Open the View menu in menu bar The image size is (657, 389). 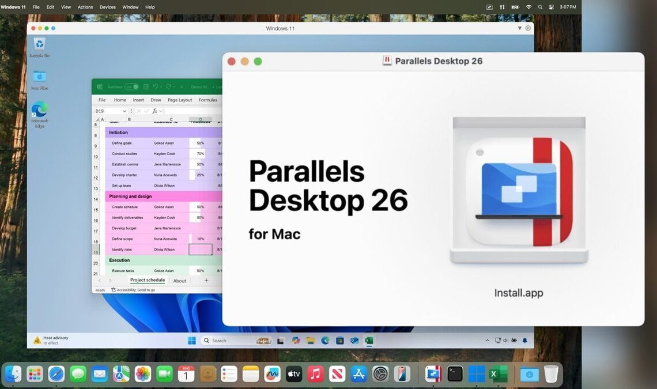coord(66,7)
